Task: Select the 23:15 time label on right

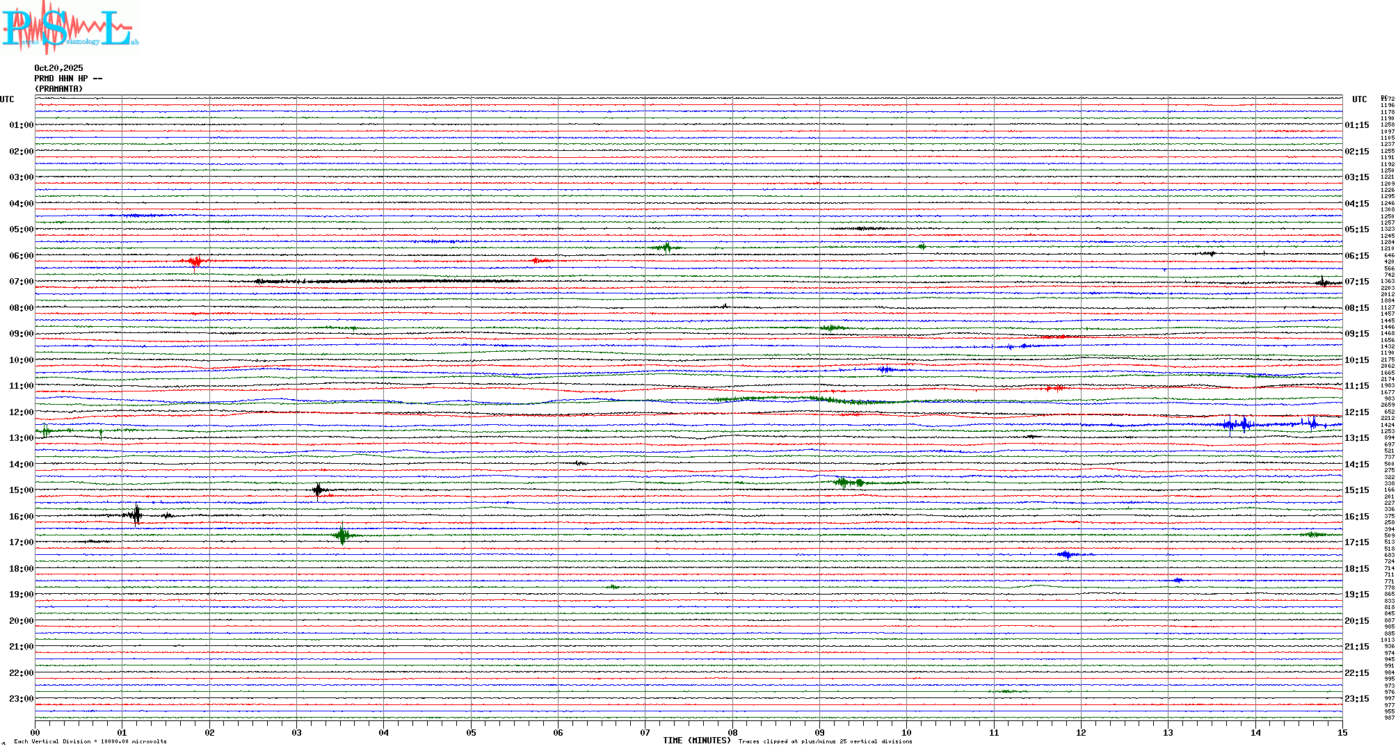Action: pyautogui.click(x=1356, y=699)
